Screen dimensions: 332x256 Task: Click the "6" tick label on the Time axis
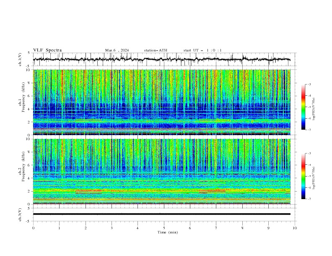(x=190, y=228)
